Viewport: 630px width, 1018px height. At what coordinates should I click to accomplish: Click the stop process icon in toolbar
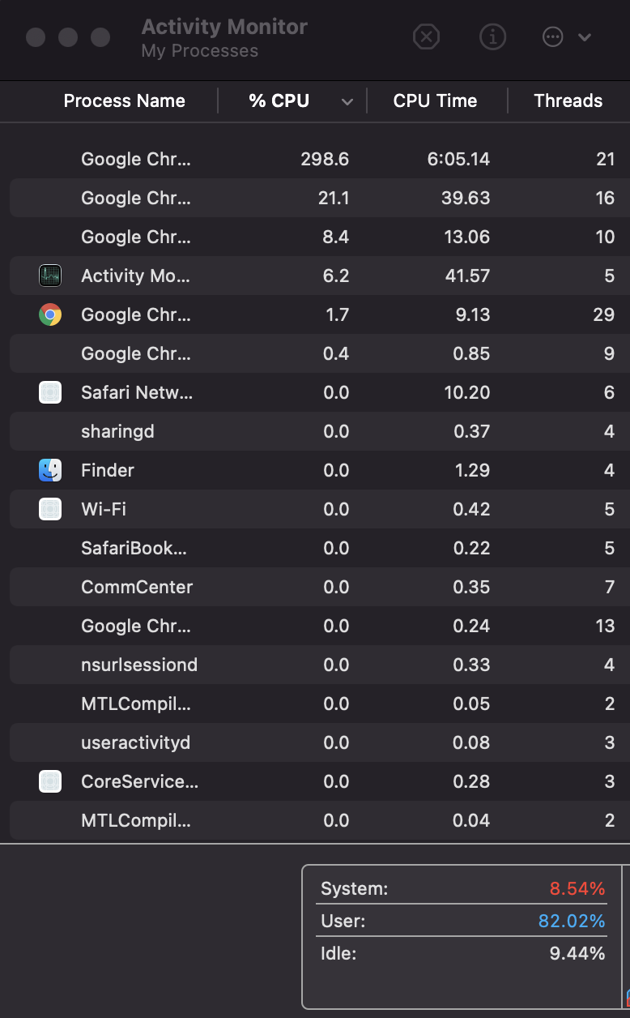(x=427, y=36)
